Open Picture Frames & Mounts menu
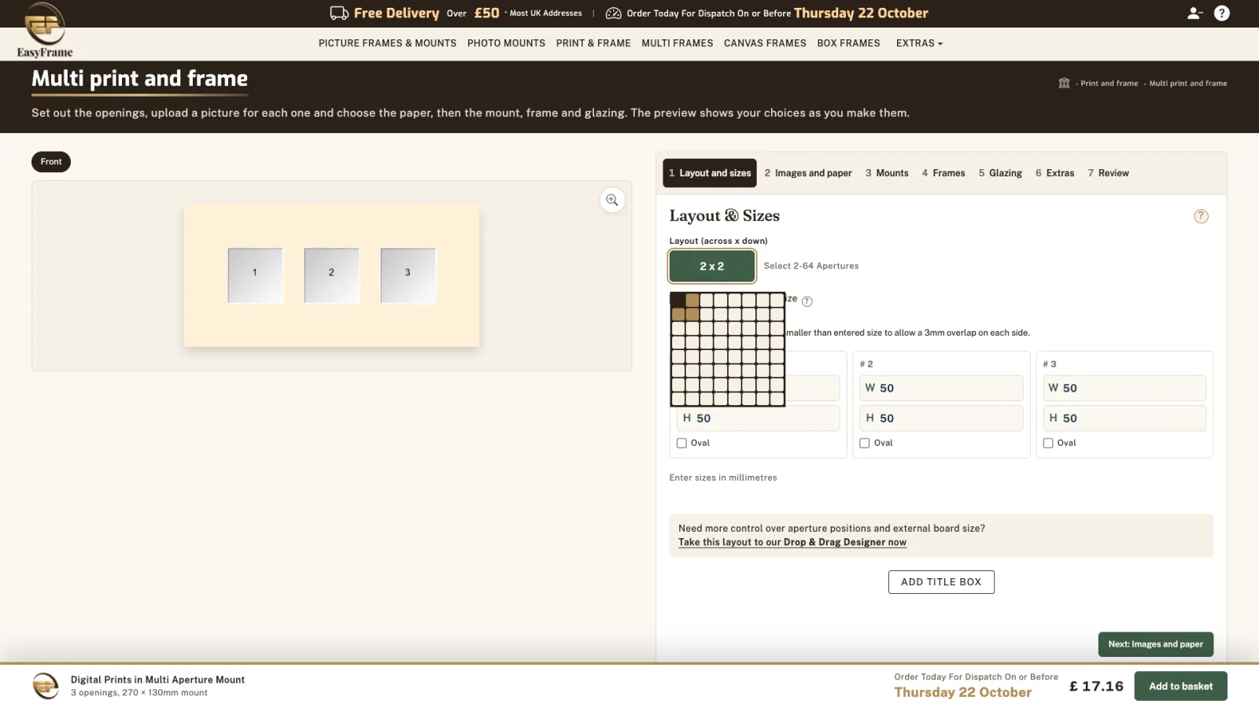Screen dimensions: 1259x708 [387, 43]
